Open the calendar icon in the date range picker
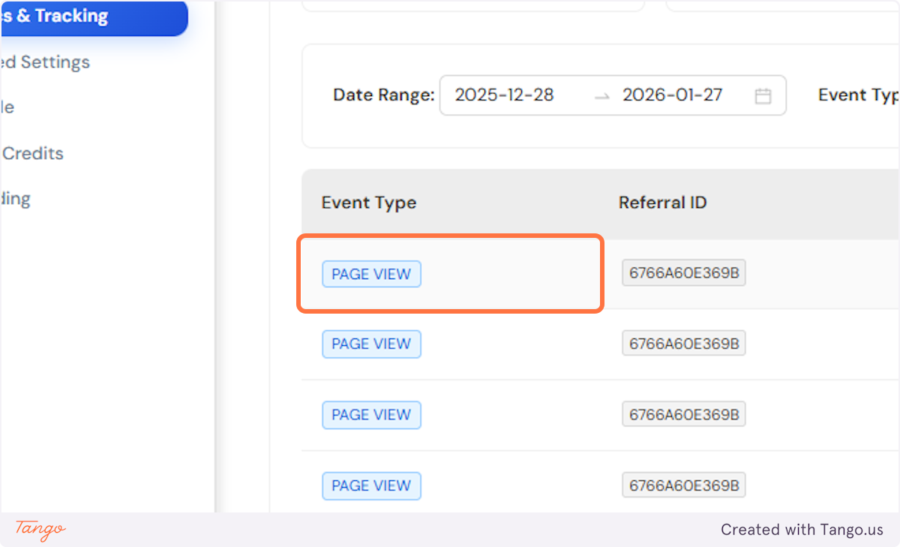 pos(764,95)
